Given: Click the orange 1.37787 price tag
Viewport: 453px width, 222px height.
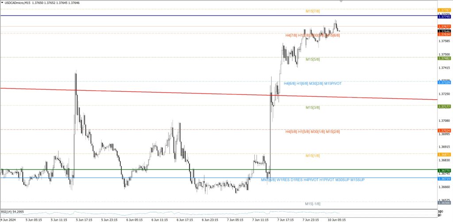Looking at the screenshot, I should point(444,10).
